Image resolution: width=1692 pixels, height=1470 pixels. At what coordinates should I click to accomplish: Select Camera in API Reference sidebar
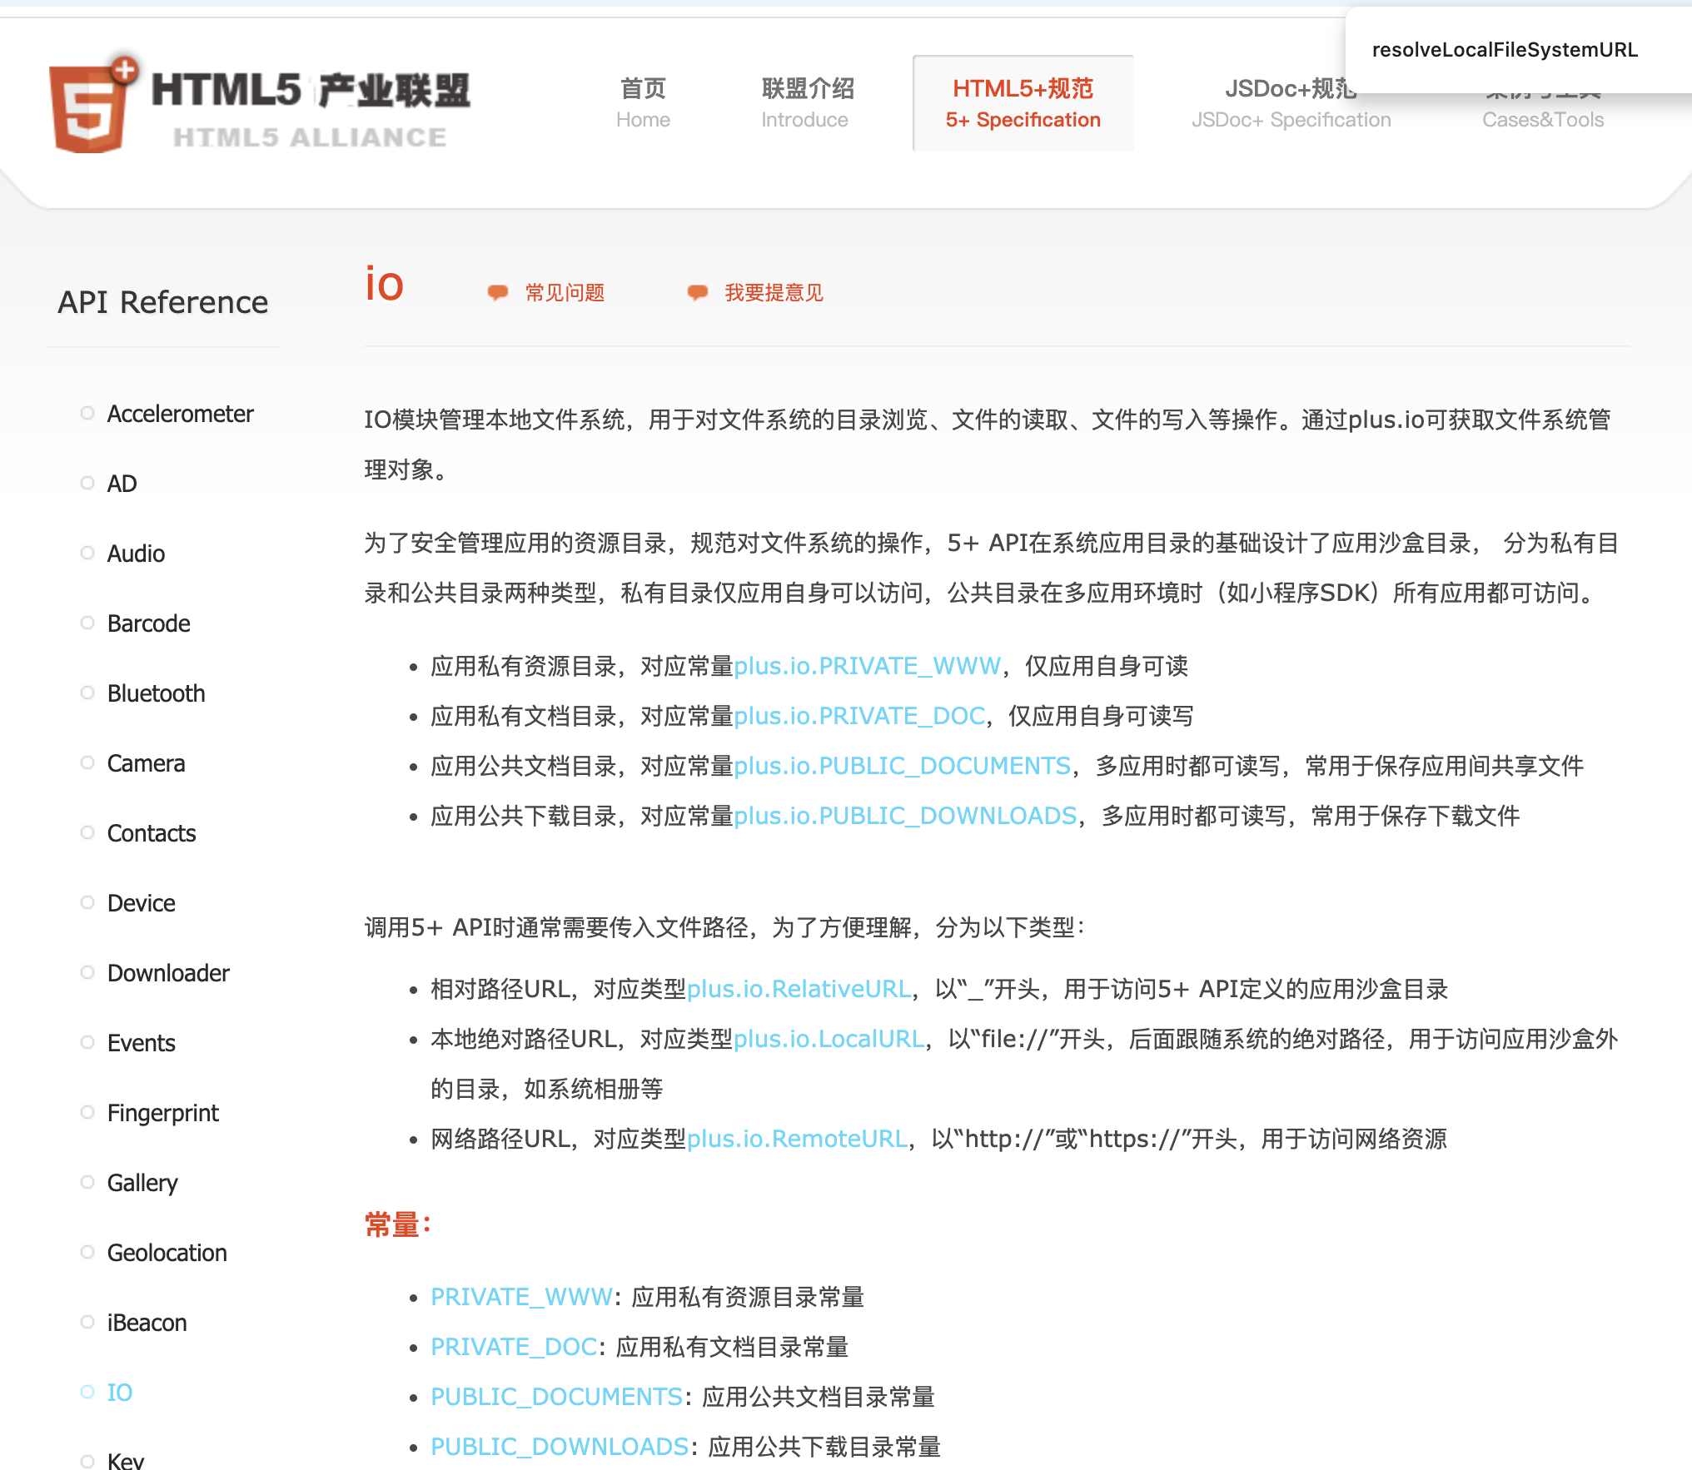[146, 762]
